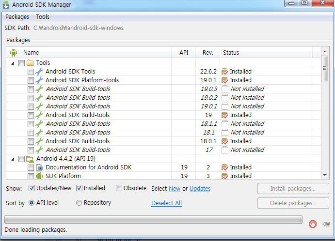Click the Tools folder icon

[30, 63]
